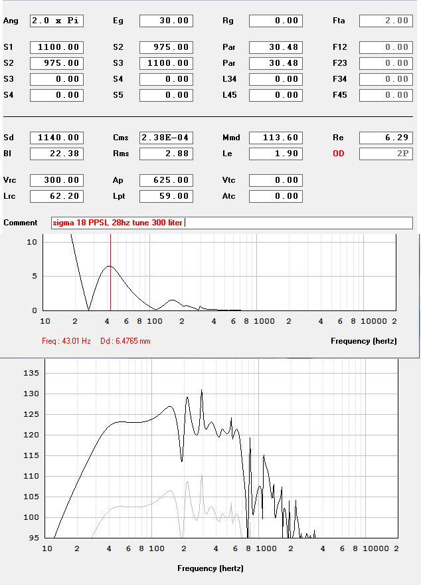The width and height of the screenshot is (421, 585).
Task: Click the F45 value box
Action: tap(386, 95)
